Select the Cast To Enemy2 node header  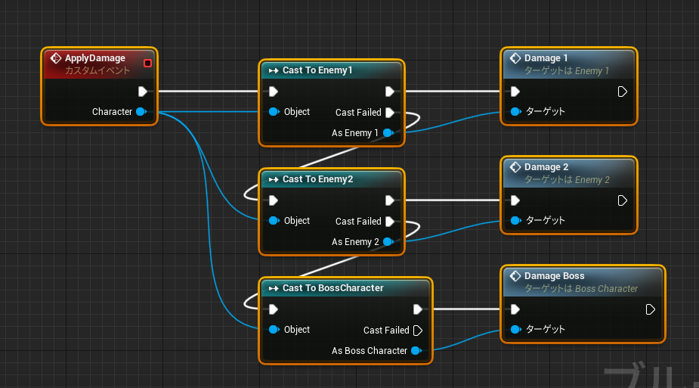coord(332,179)
